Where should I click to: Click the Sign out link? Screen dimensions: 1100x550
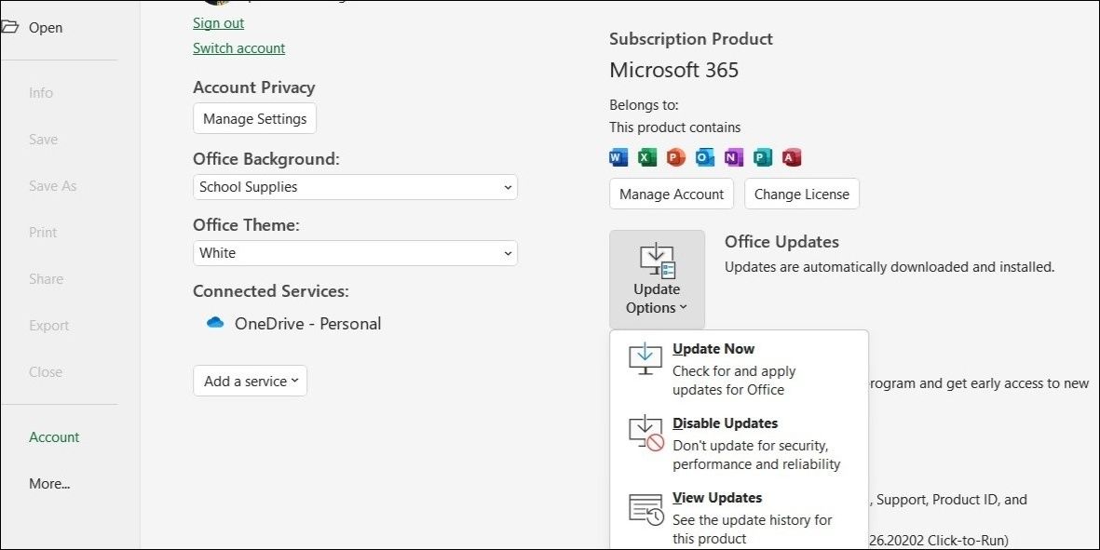[x=218, y=22]
